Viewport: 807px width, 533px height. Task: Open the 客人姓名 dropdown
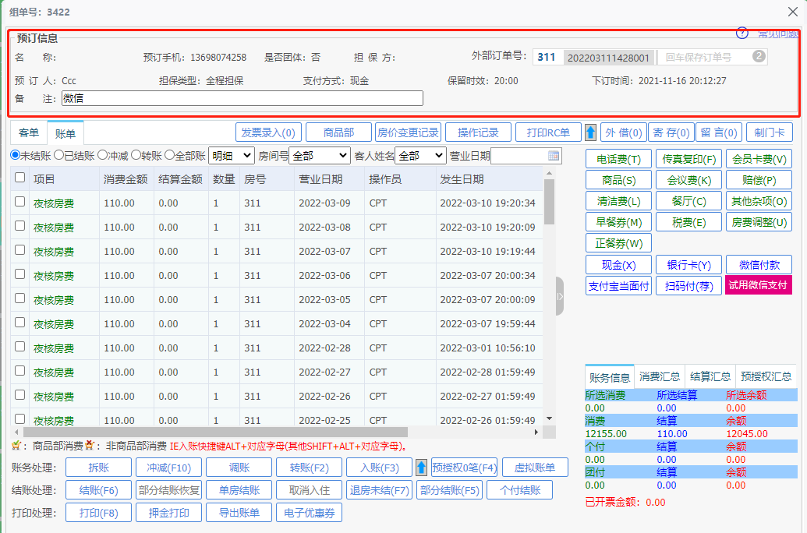(x=420, y=155)
